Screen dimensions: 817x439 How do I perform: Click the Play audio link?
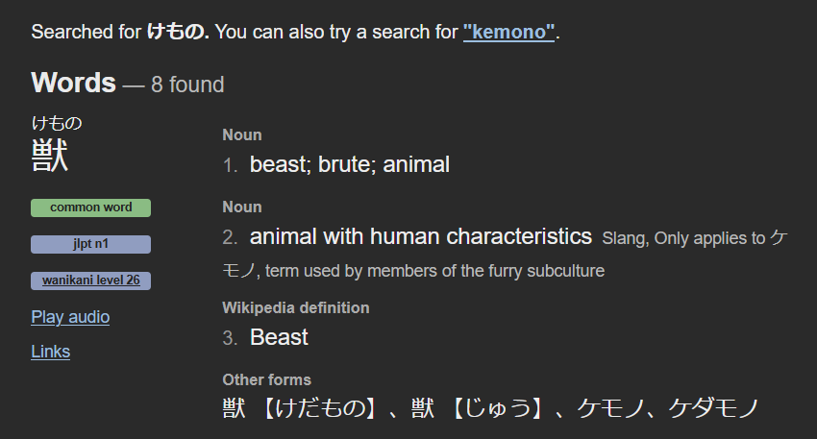point(70,317)
